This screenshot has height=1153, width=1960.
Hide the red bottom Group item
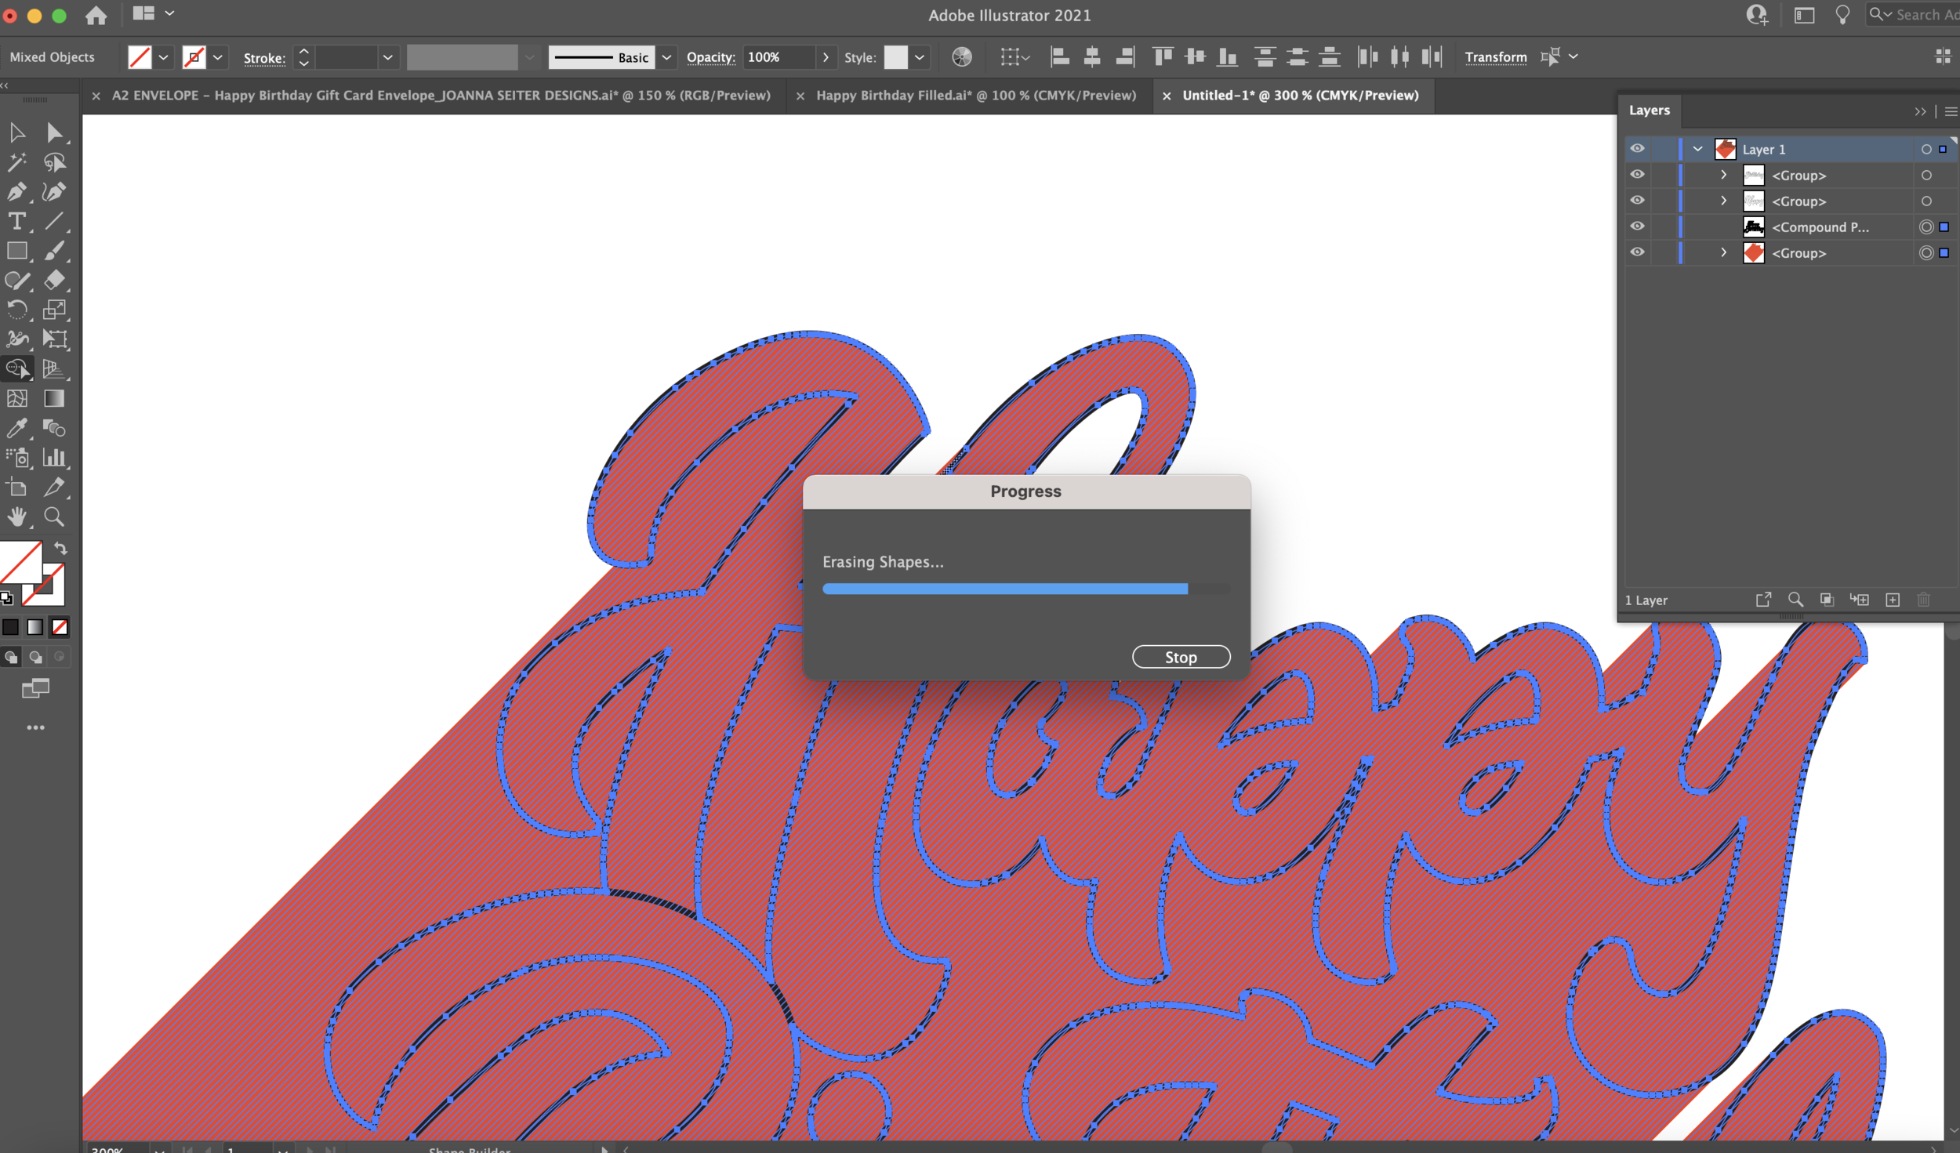1637,252
